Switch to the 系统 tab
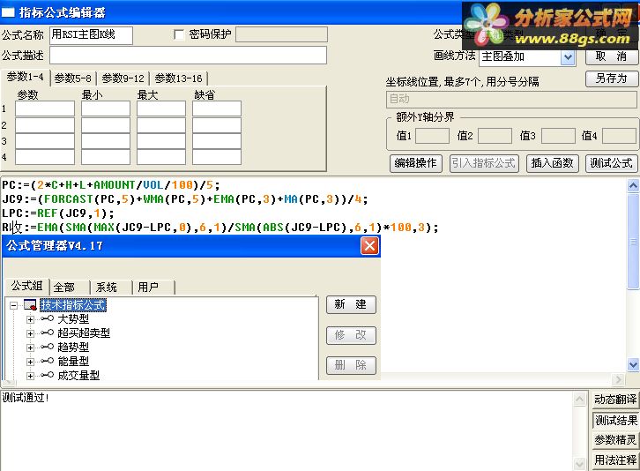Screen dimensions: 640x471 (112, 288)
